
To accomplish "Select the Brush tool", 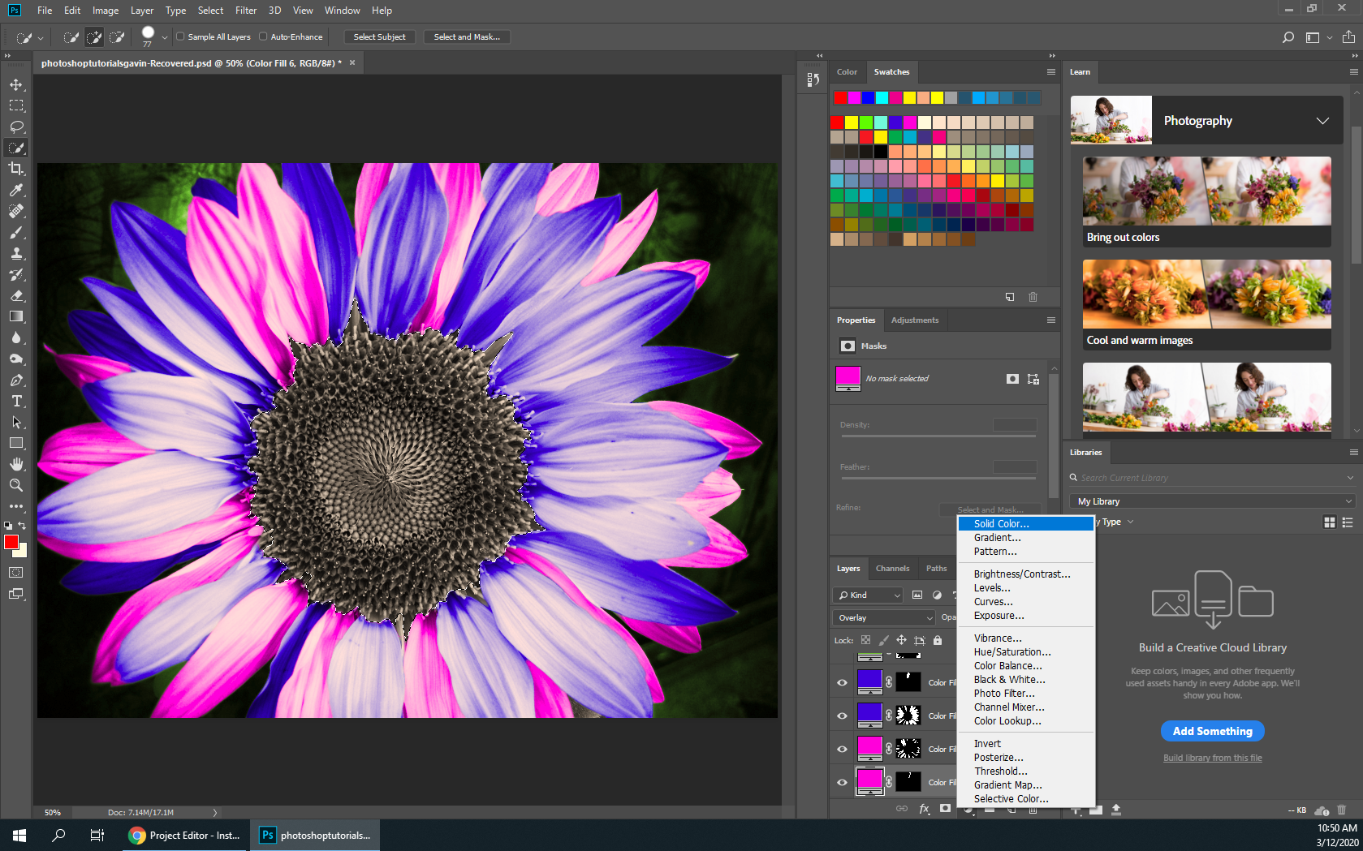I will (16, 232).
